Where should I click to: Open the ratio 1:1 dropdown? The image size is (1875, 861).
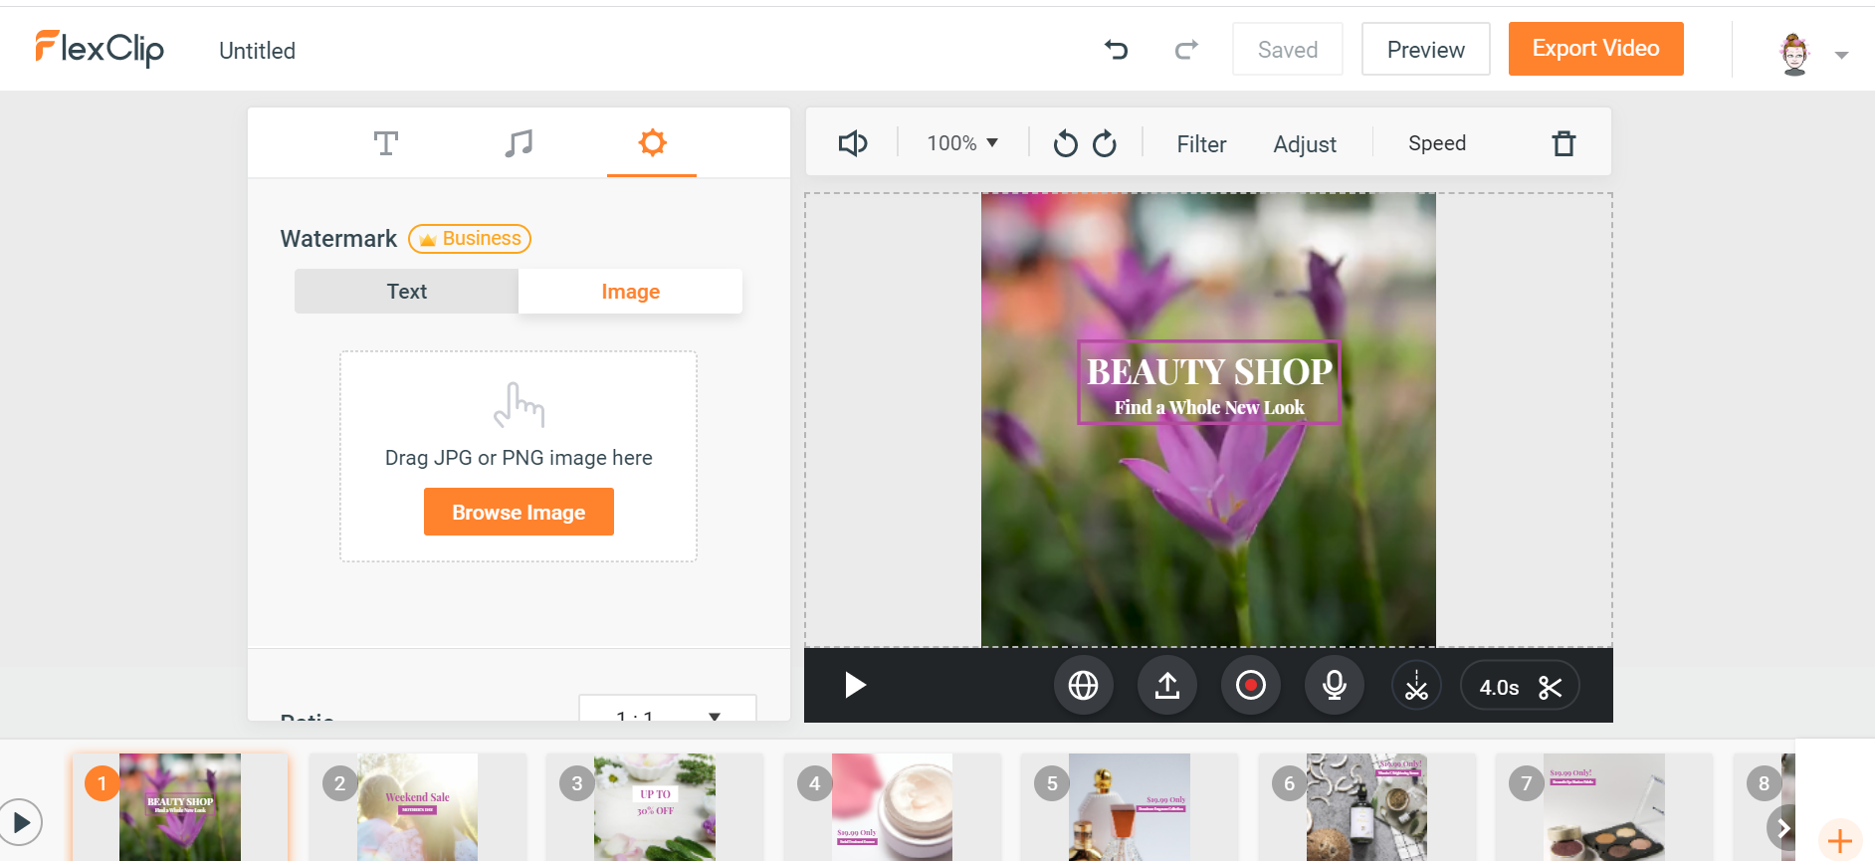click(668, 709)
